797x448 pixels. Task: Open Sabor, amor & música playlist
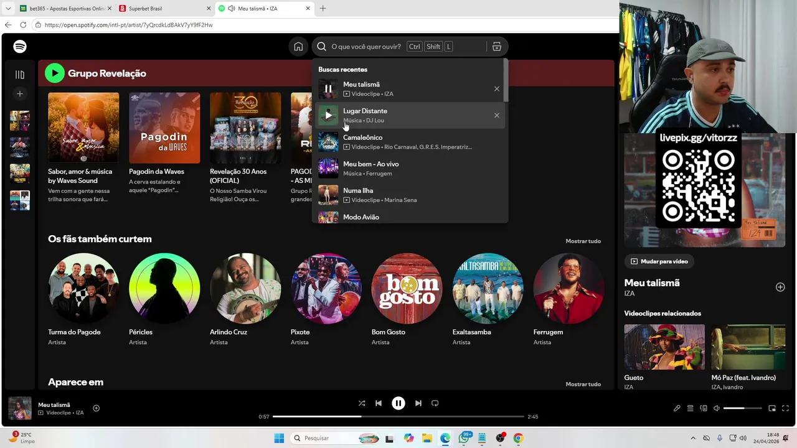(83, 147)
